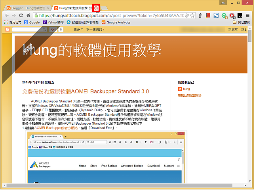The image size is (255, 191).
Task: Open the home page via house icon
Action: [x=28, y=15]
